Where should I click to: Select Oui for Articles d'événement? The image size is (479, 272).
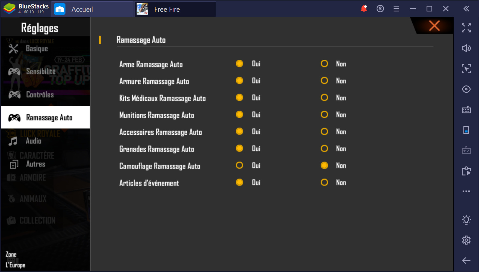tap(239, 182)
